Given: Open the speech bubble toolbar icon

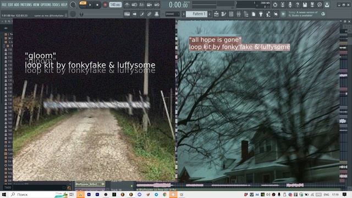Looking at the screenshot, I should click(320, 4).
